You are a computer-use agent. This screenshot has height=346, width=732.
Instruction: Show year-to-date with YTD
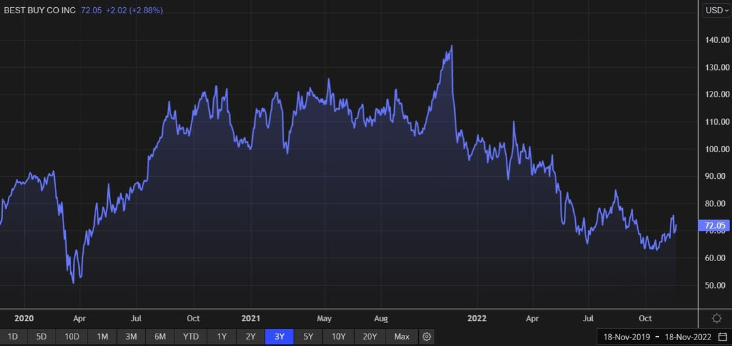point(191,337)
